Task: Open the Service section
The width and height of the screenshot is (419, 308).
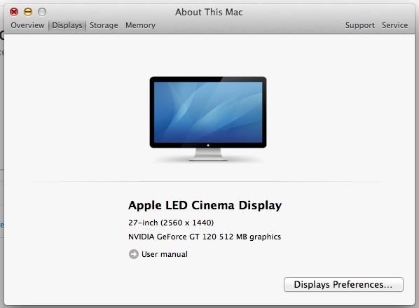Action: click(394, 25)
